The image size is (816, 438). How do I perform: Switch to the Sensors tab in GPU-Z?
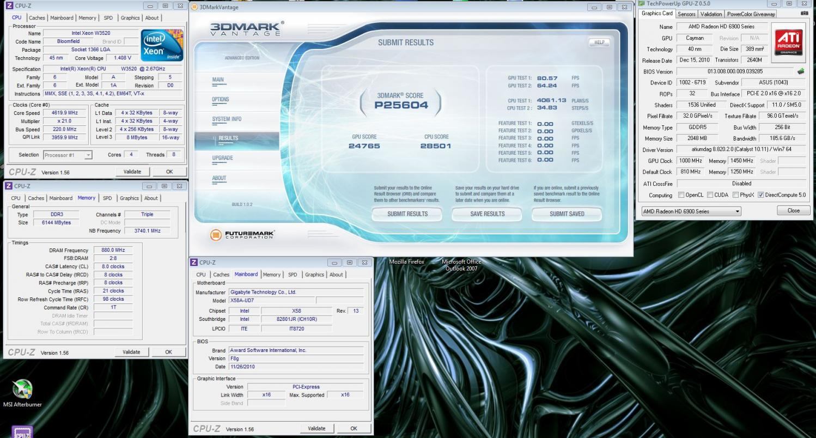[686, 14]
